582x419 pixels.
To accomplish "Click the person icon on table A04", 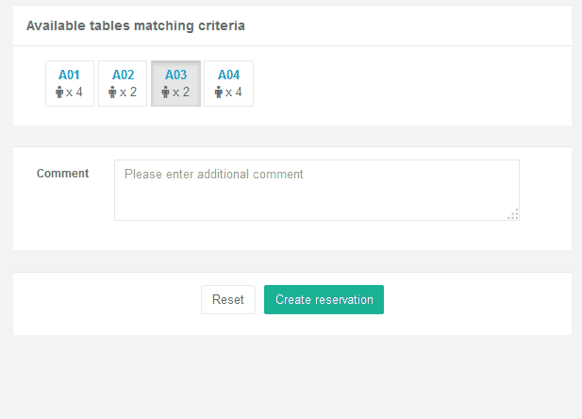I will [x=219, y=92].
